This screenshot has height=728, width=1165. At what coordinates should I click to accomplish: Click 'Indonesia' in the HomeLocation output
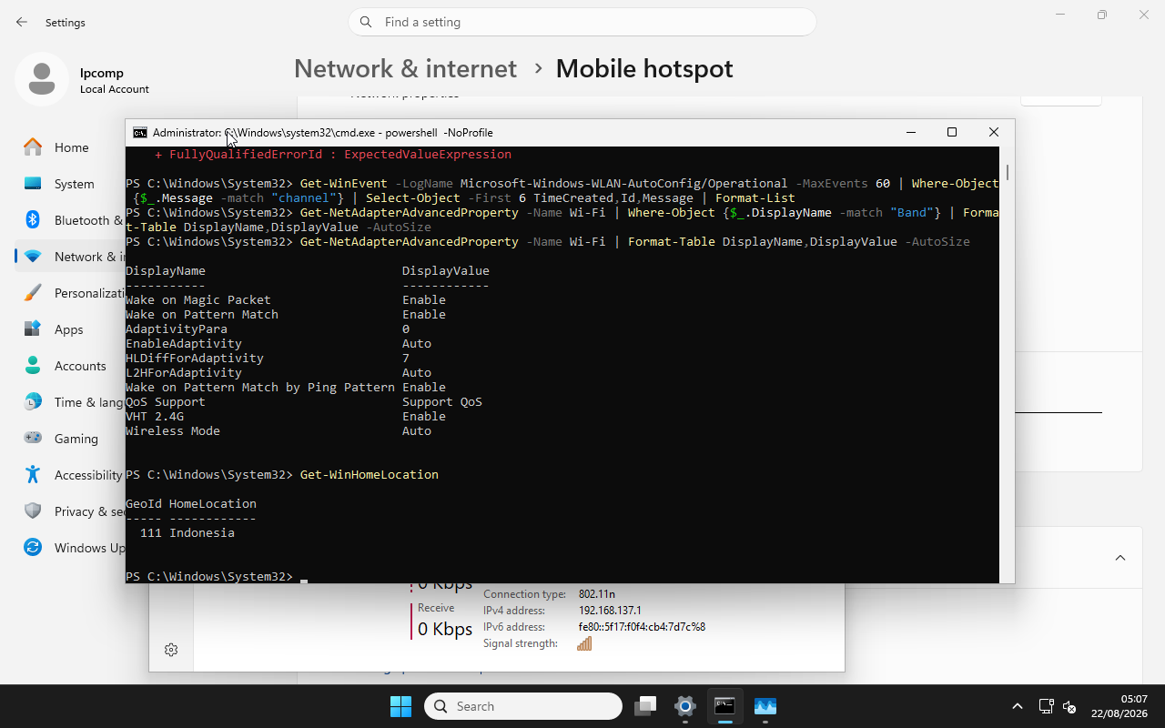click(x=202, y=532)
